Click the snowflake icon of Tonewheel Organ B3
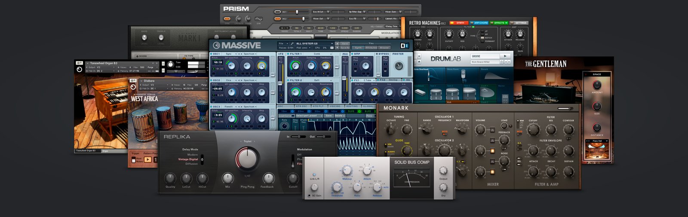 click(79, 63)
